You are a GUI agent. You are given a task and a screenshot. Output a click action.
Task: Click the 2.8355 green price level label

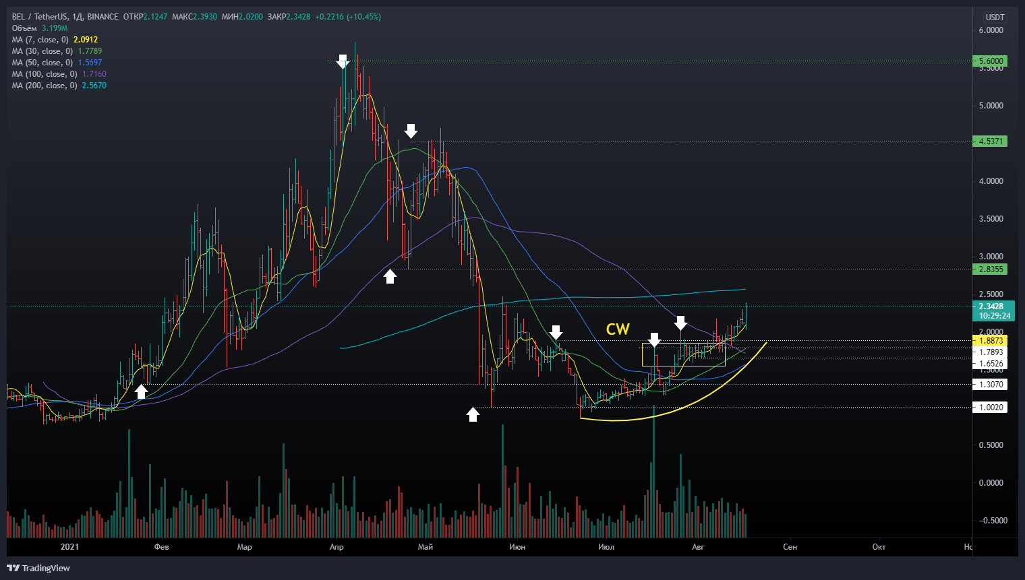991,269
